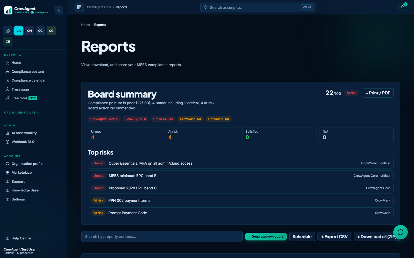This screenshot has width=414, height=258.
Task: Open Organisation profile in Account section
Action: point(33,164)
